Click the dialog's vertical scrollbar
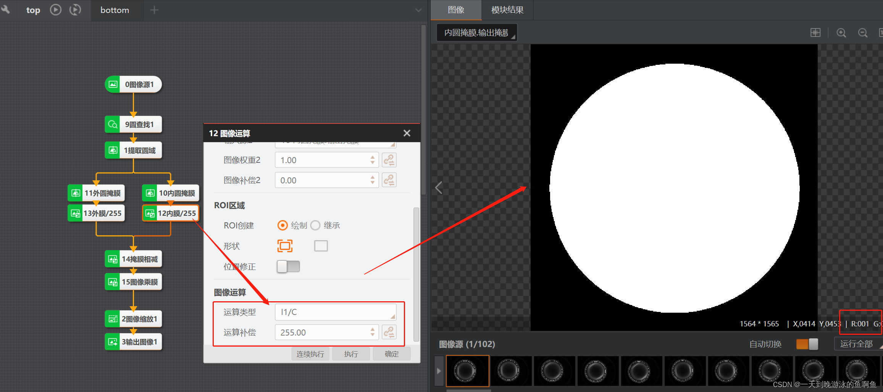Screen dimensions: 883x392 [416, 275]
